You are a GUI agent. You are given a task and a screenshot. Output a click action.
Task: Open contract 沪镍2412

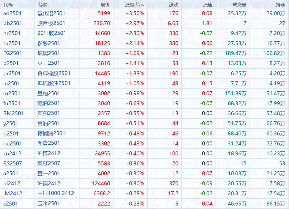coord(49,183)
